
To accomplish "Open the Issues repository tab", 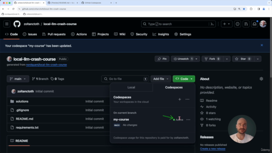I will 30,34.
